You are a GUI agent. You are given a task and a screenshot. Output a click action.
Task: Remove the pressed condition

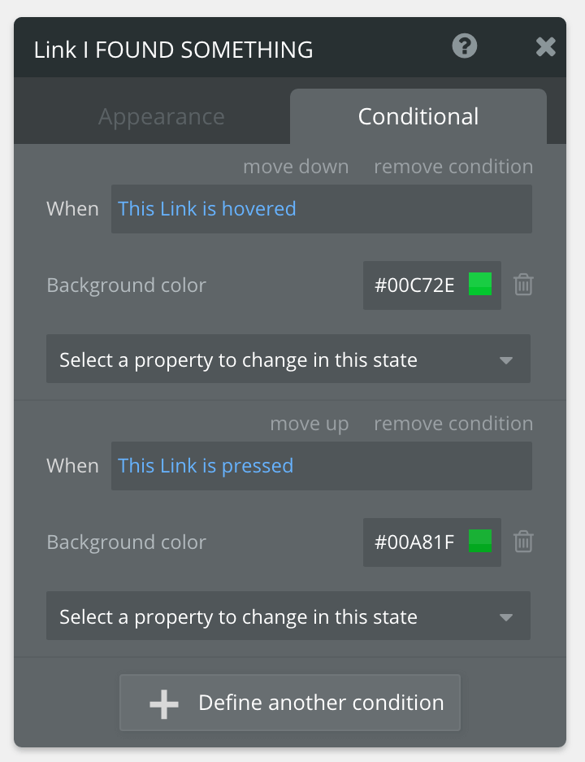pyautogui.click(x=453, y=423)
